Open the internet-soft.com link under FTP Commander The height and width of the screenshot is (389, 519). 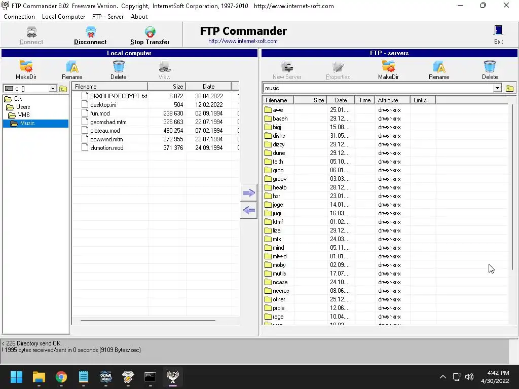coord(243,41)
